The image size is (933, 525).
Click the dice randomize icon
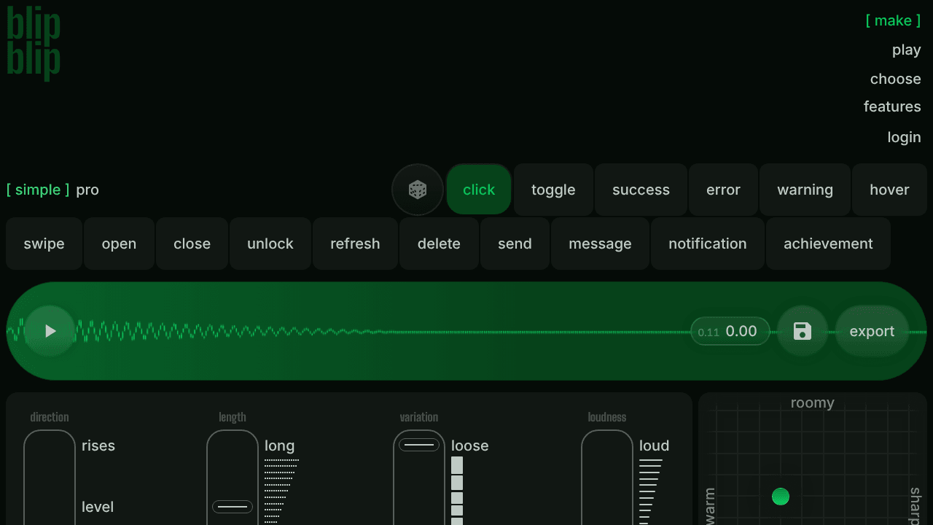coord(418,190)
